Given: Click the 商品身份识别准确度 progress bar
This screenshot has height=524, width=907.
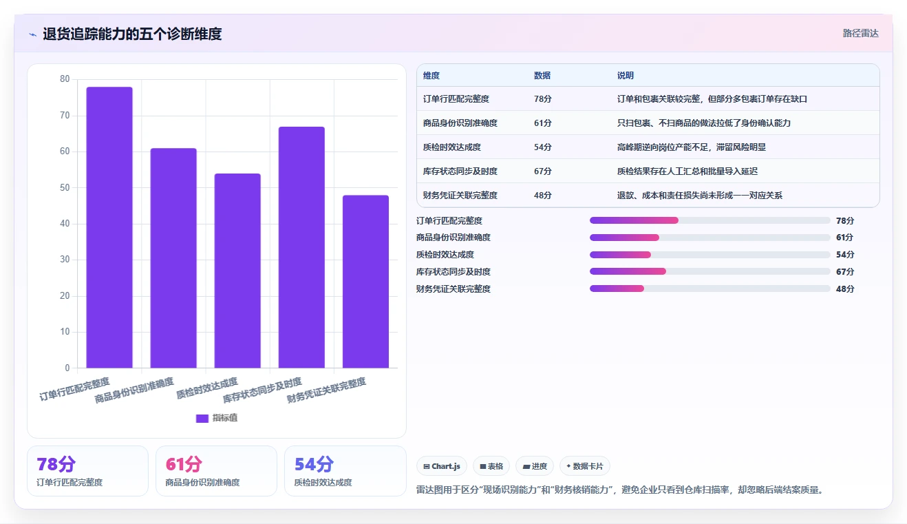Looking at the screenshot, I should (710, 238).
